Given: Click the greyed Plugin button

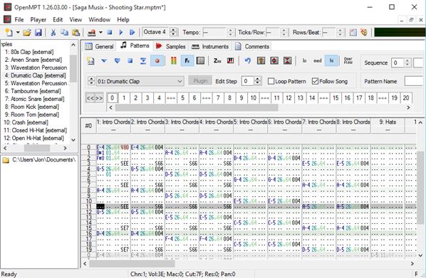Looking at the screenshot, I should [x=200, y=81].
